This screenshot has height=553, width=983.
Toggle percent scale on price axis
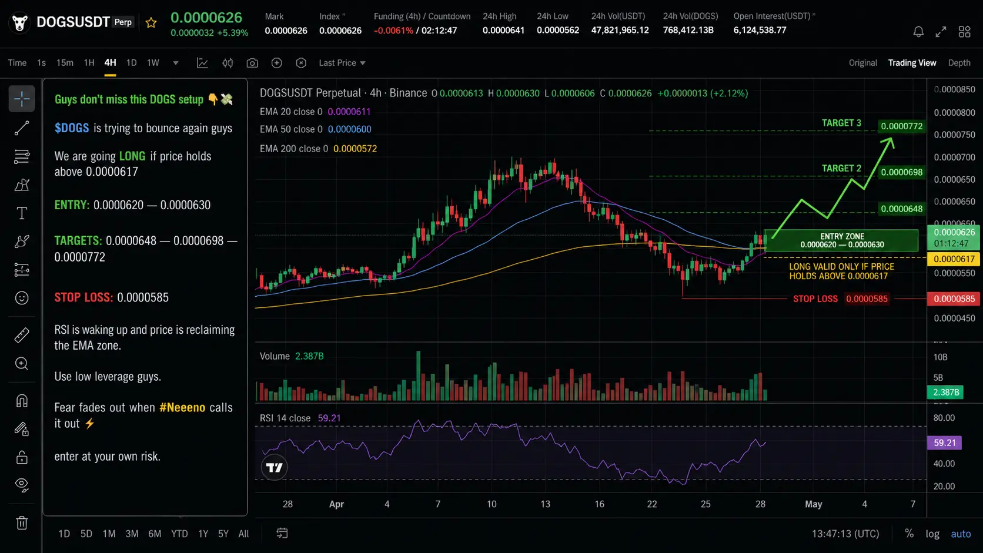pyautogui.click(x=909, y=534)
